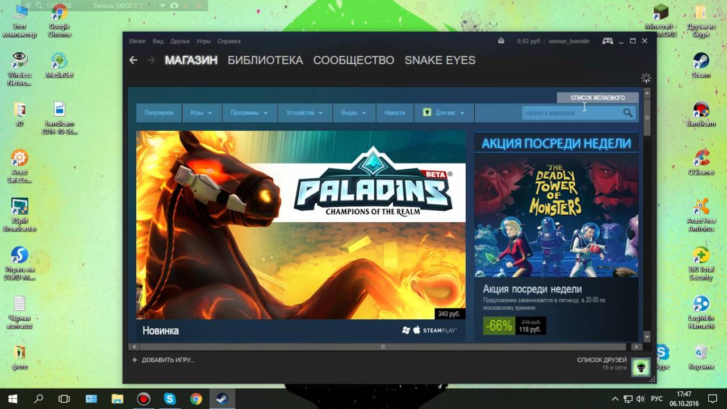Switch to СООБЩЕСТВО tab

point(353,60)
